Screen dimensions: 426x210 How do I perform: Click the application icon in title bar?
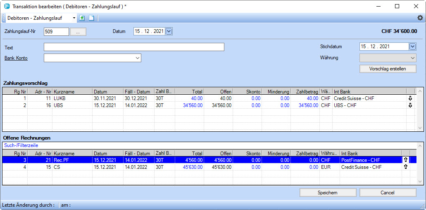[6, 6]
